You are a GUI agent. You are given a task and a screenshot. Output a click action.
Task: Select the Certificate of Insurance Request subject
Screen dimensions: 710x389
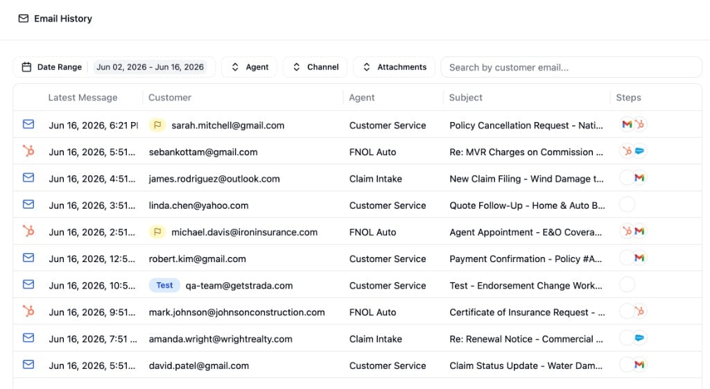[527, 313]
